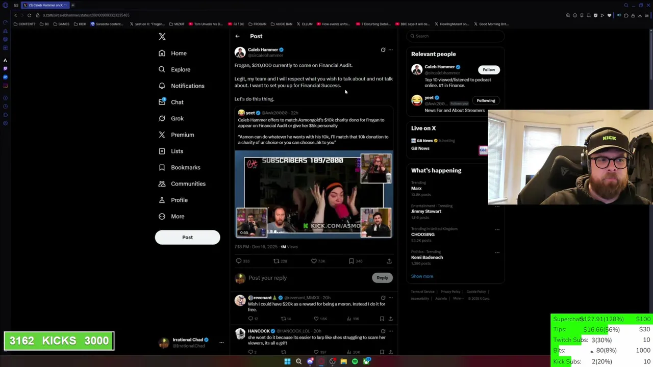
Task: Open KICK bookmarks folder
Action: [80, 24]
